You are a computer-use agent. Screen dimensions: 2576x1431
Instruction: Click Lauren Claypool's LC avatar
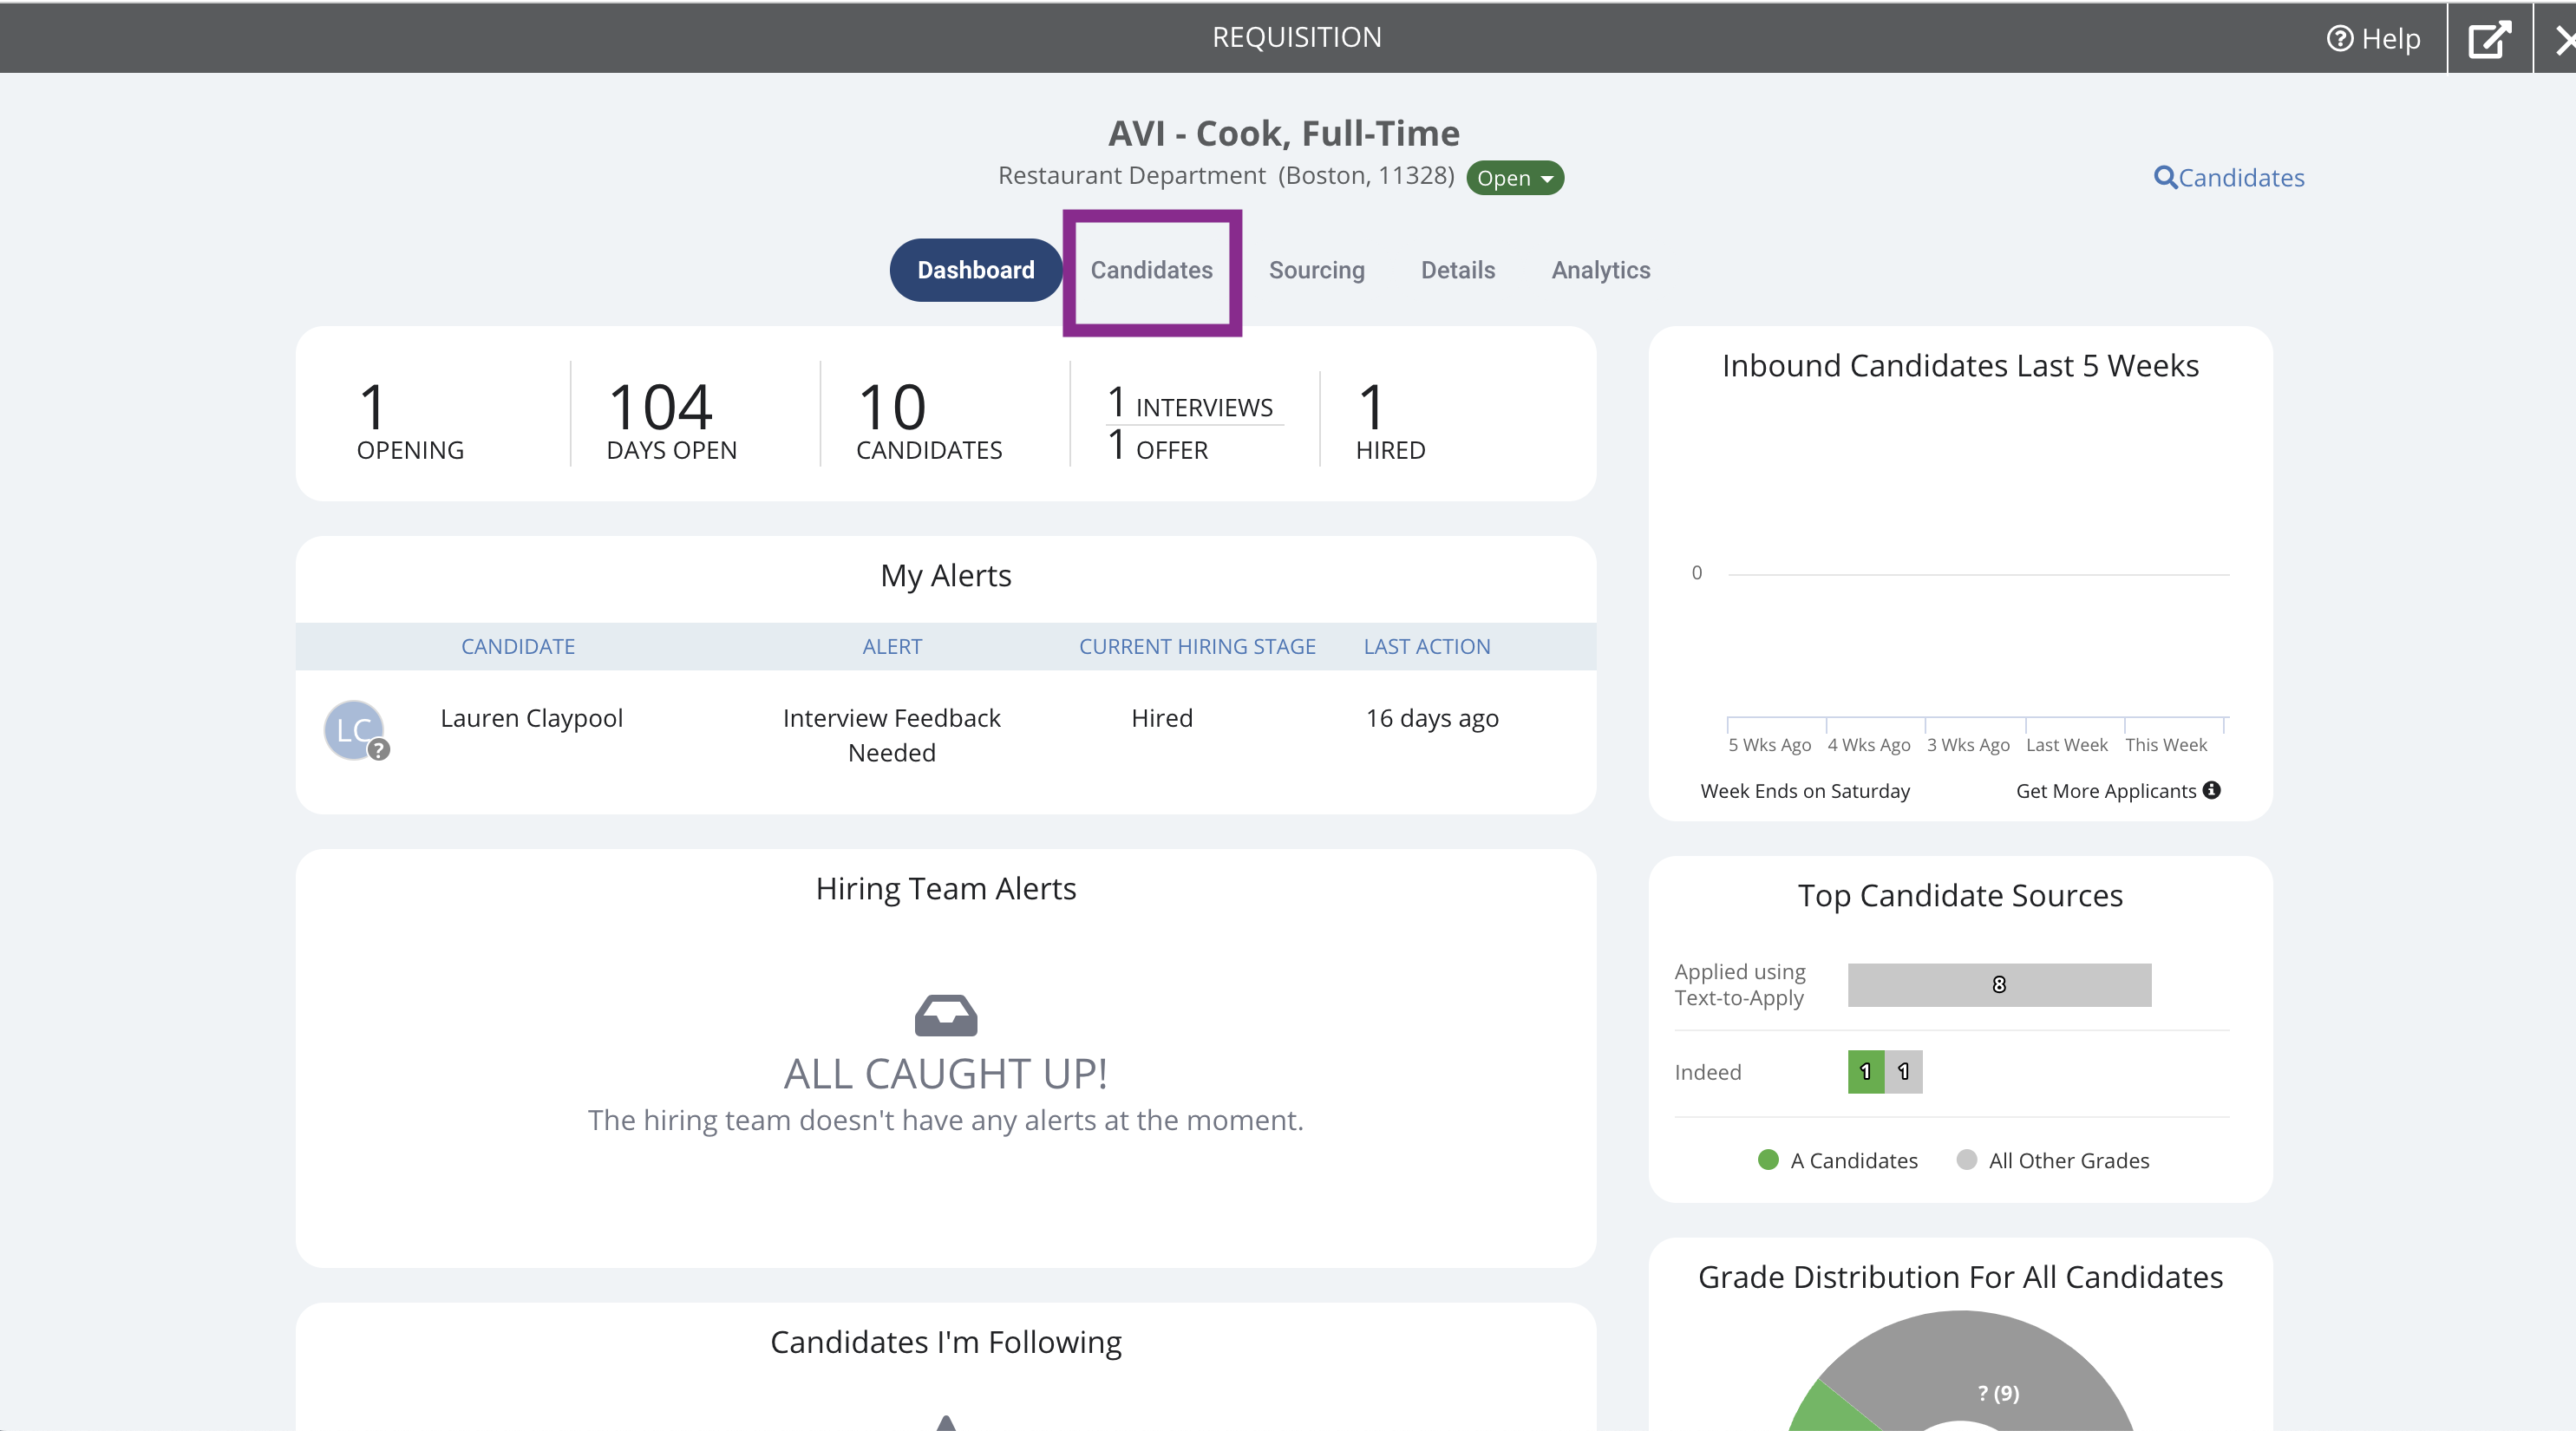355,730
